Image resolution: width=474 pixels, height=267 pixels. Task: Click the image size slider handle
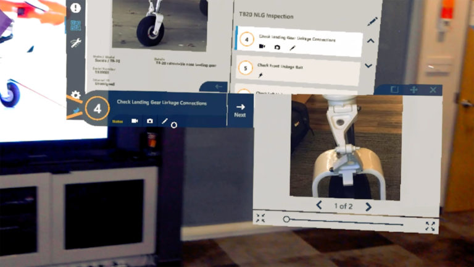(286, 219)
